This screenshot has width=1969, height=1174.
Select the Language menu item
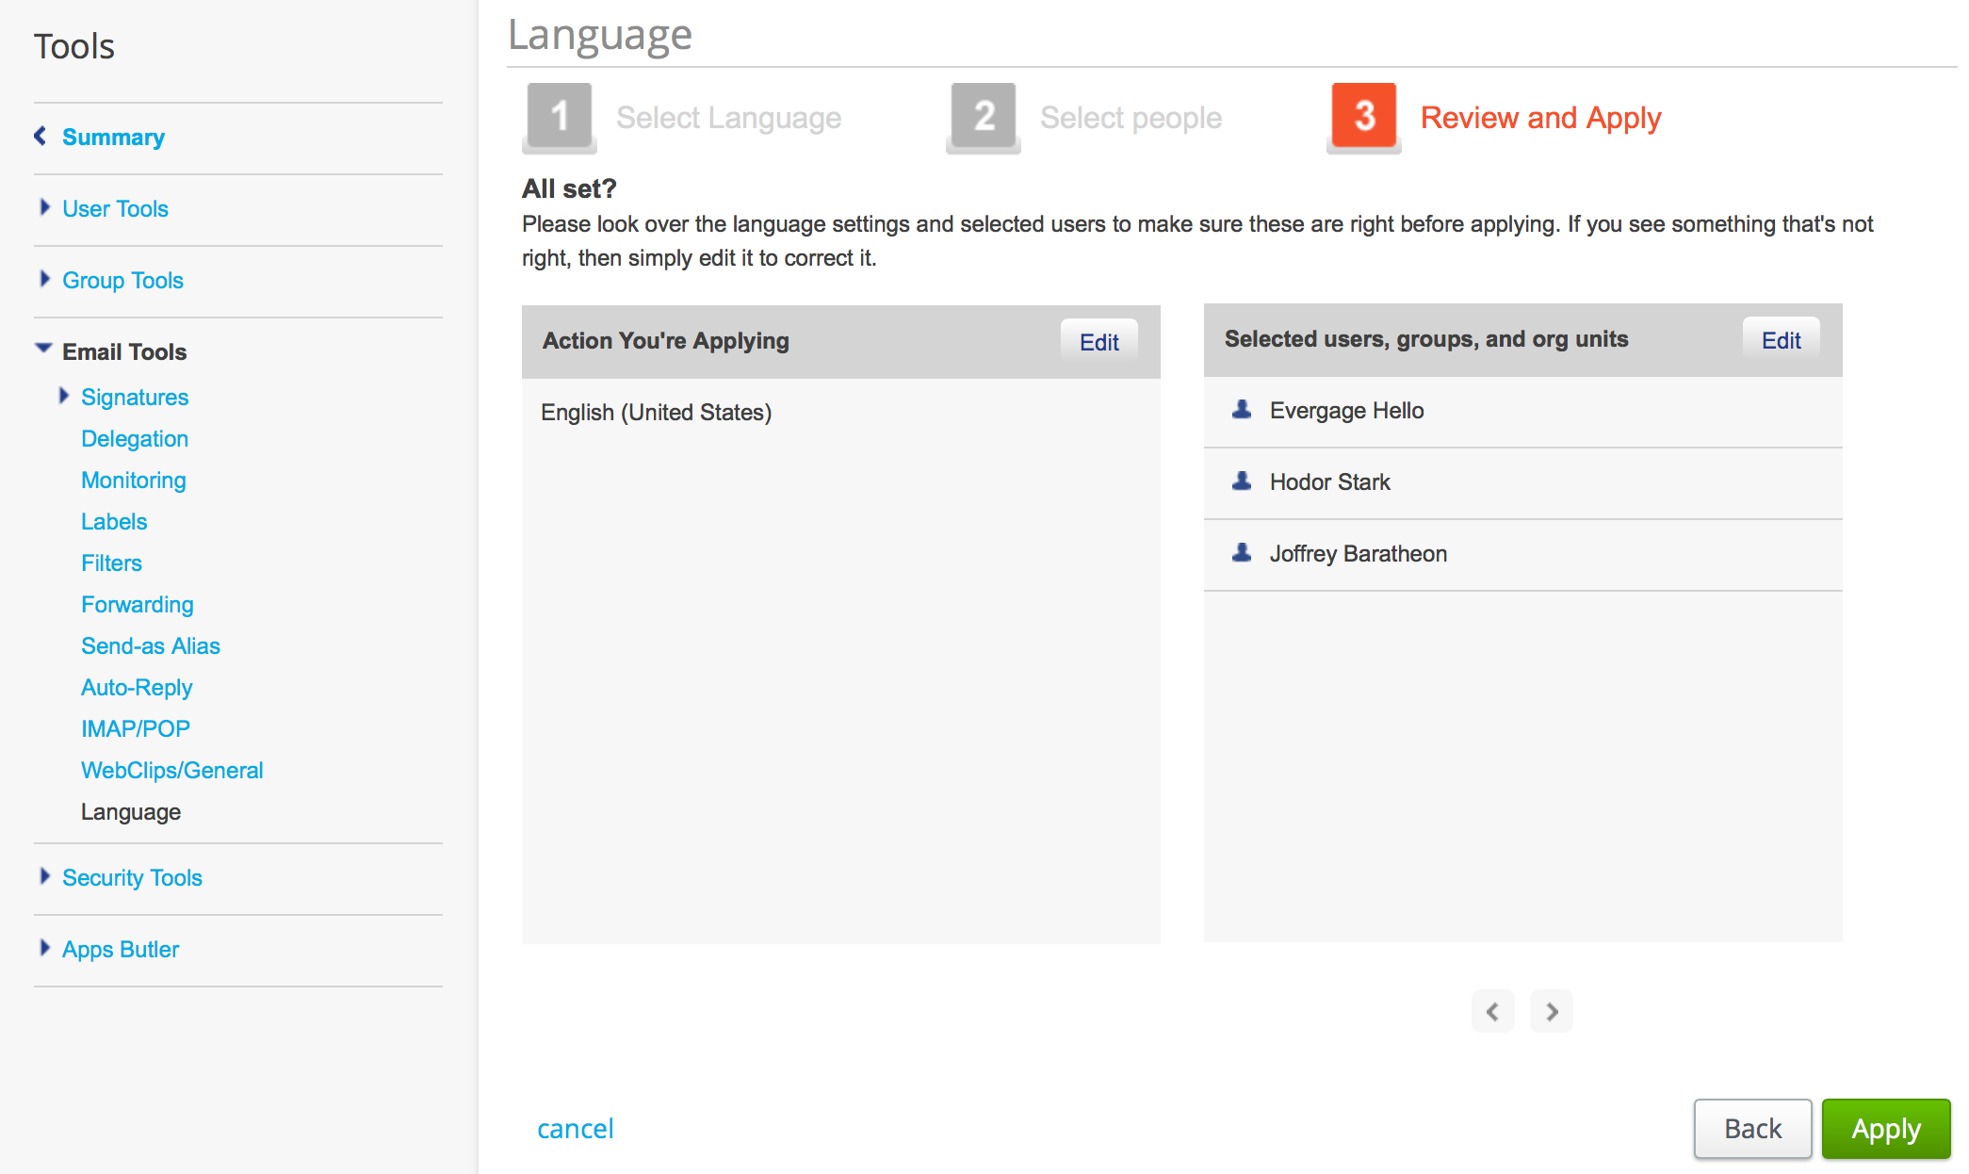[131, 812]
